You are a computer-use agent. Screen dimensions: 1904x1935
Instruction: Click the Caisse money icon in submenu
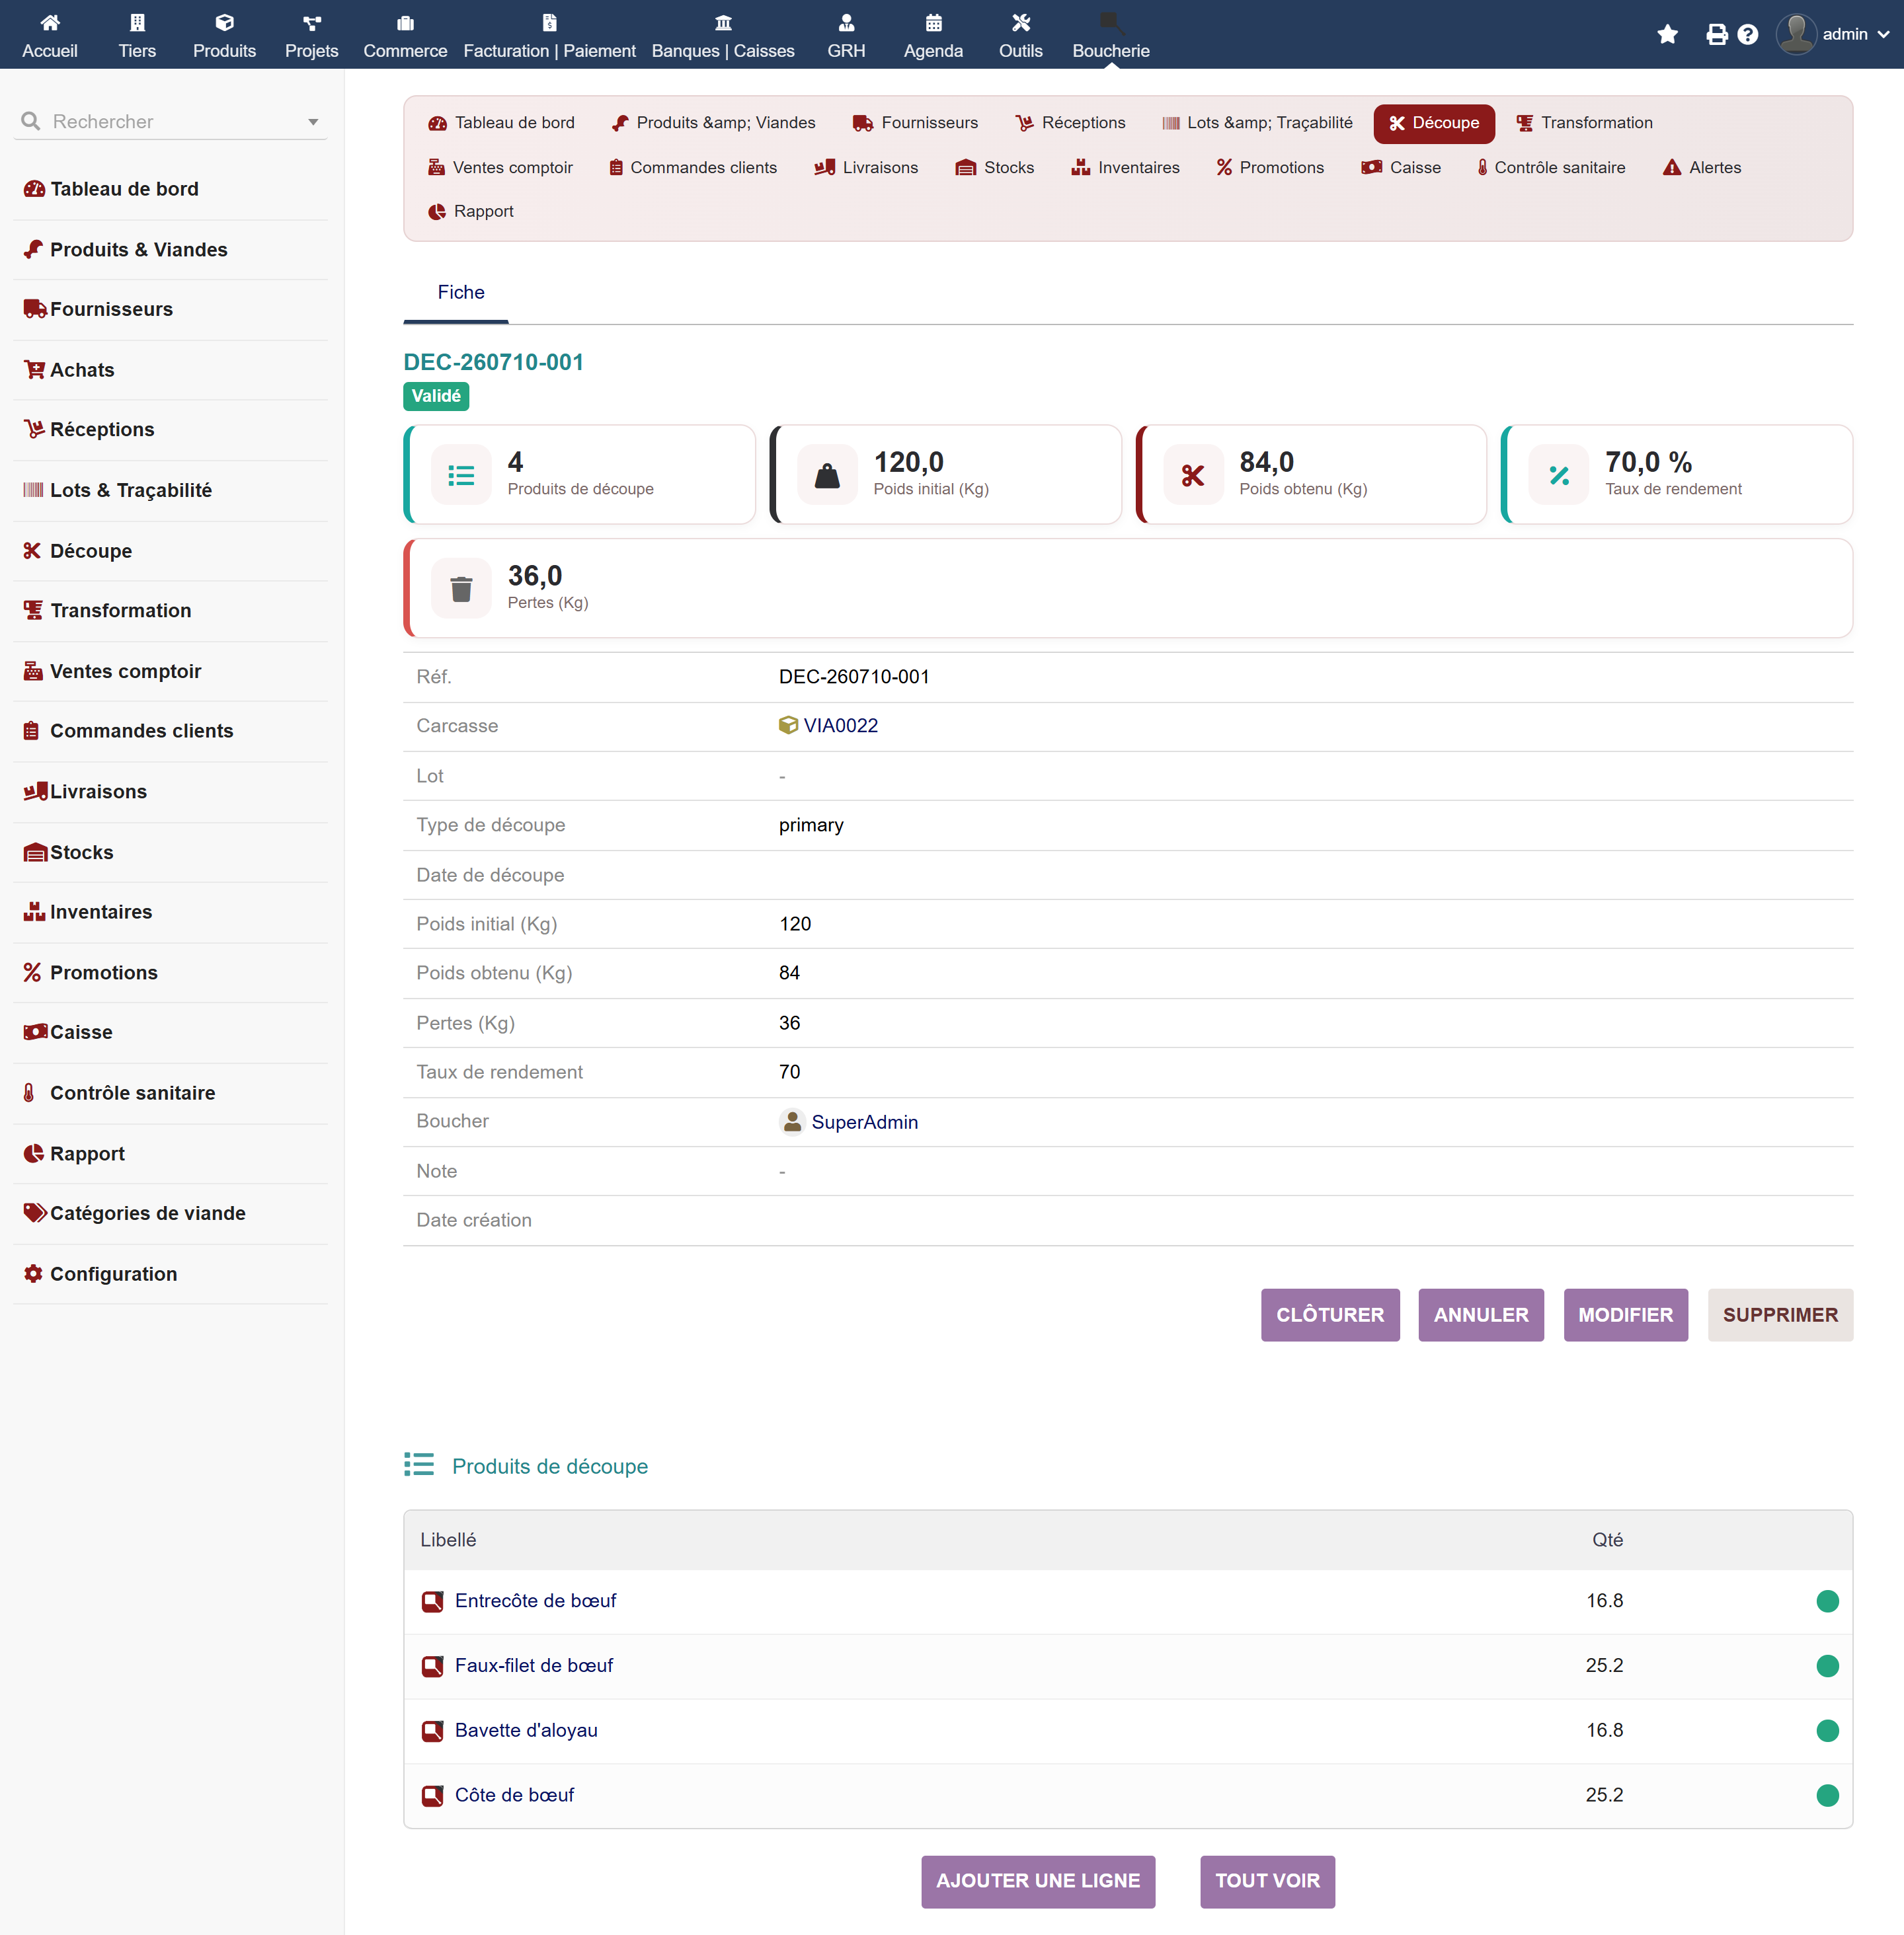[x=1371, y=168]
